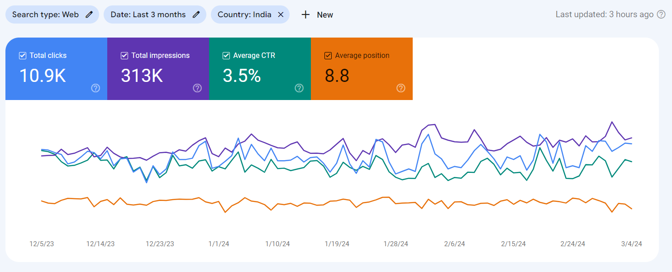
Task: Select the 313K total impressions value
Action: [x=142, y=76]
